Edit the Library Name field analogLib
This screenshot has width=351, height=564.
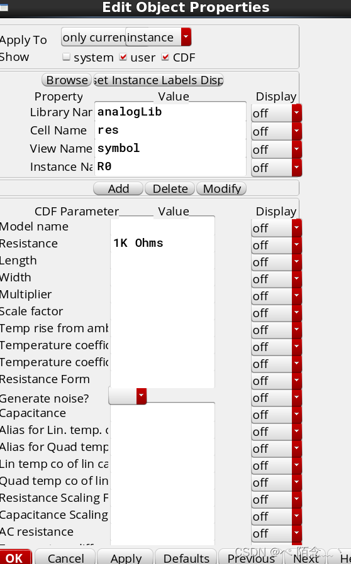tap(170, 112)
